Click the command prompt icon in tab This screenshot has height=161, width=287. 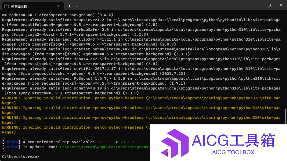coord(6,6)
